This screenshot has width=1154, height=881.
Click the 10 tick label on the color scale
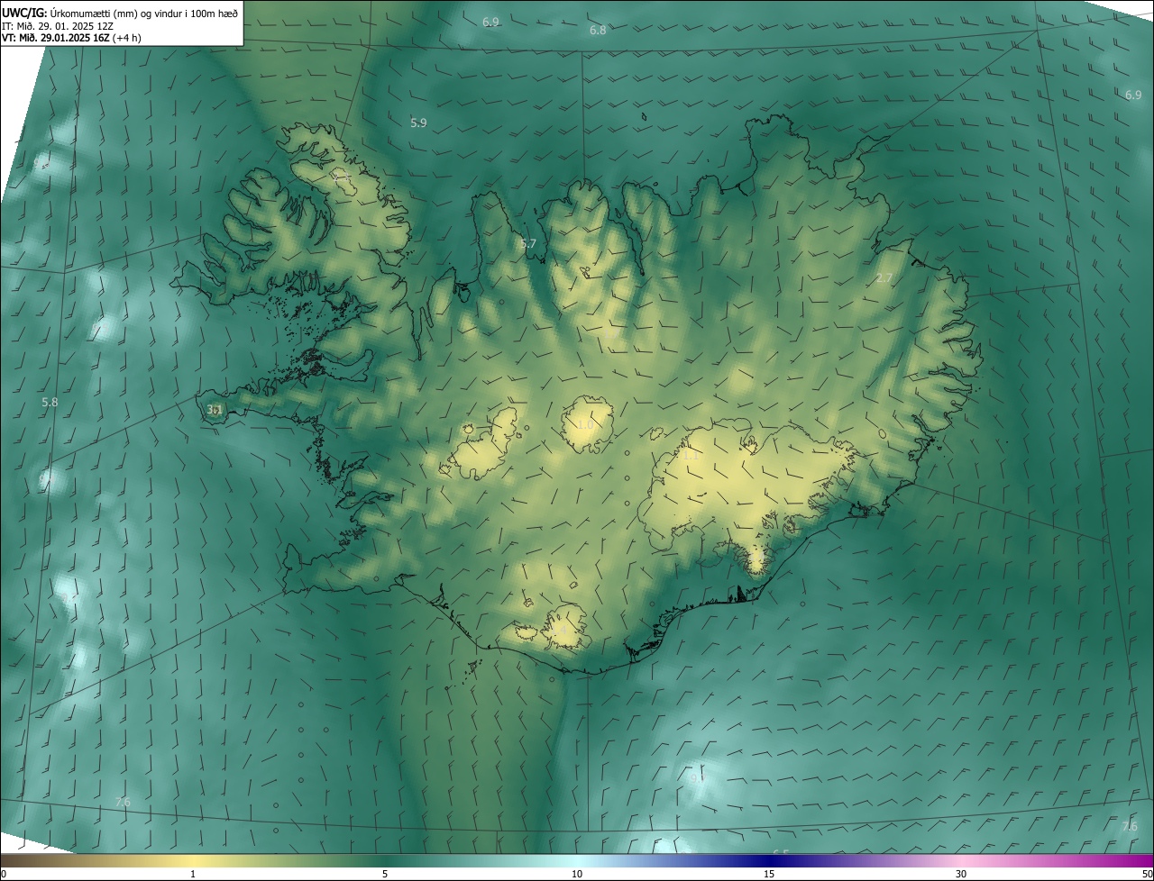(x=577, y=874)
